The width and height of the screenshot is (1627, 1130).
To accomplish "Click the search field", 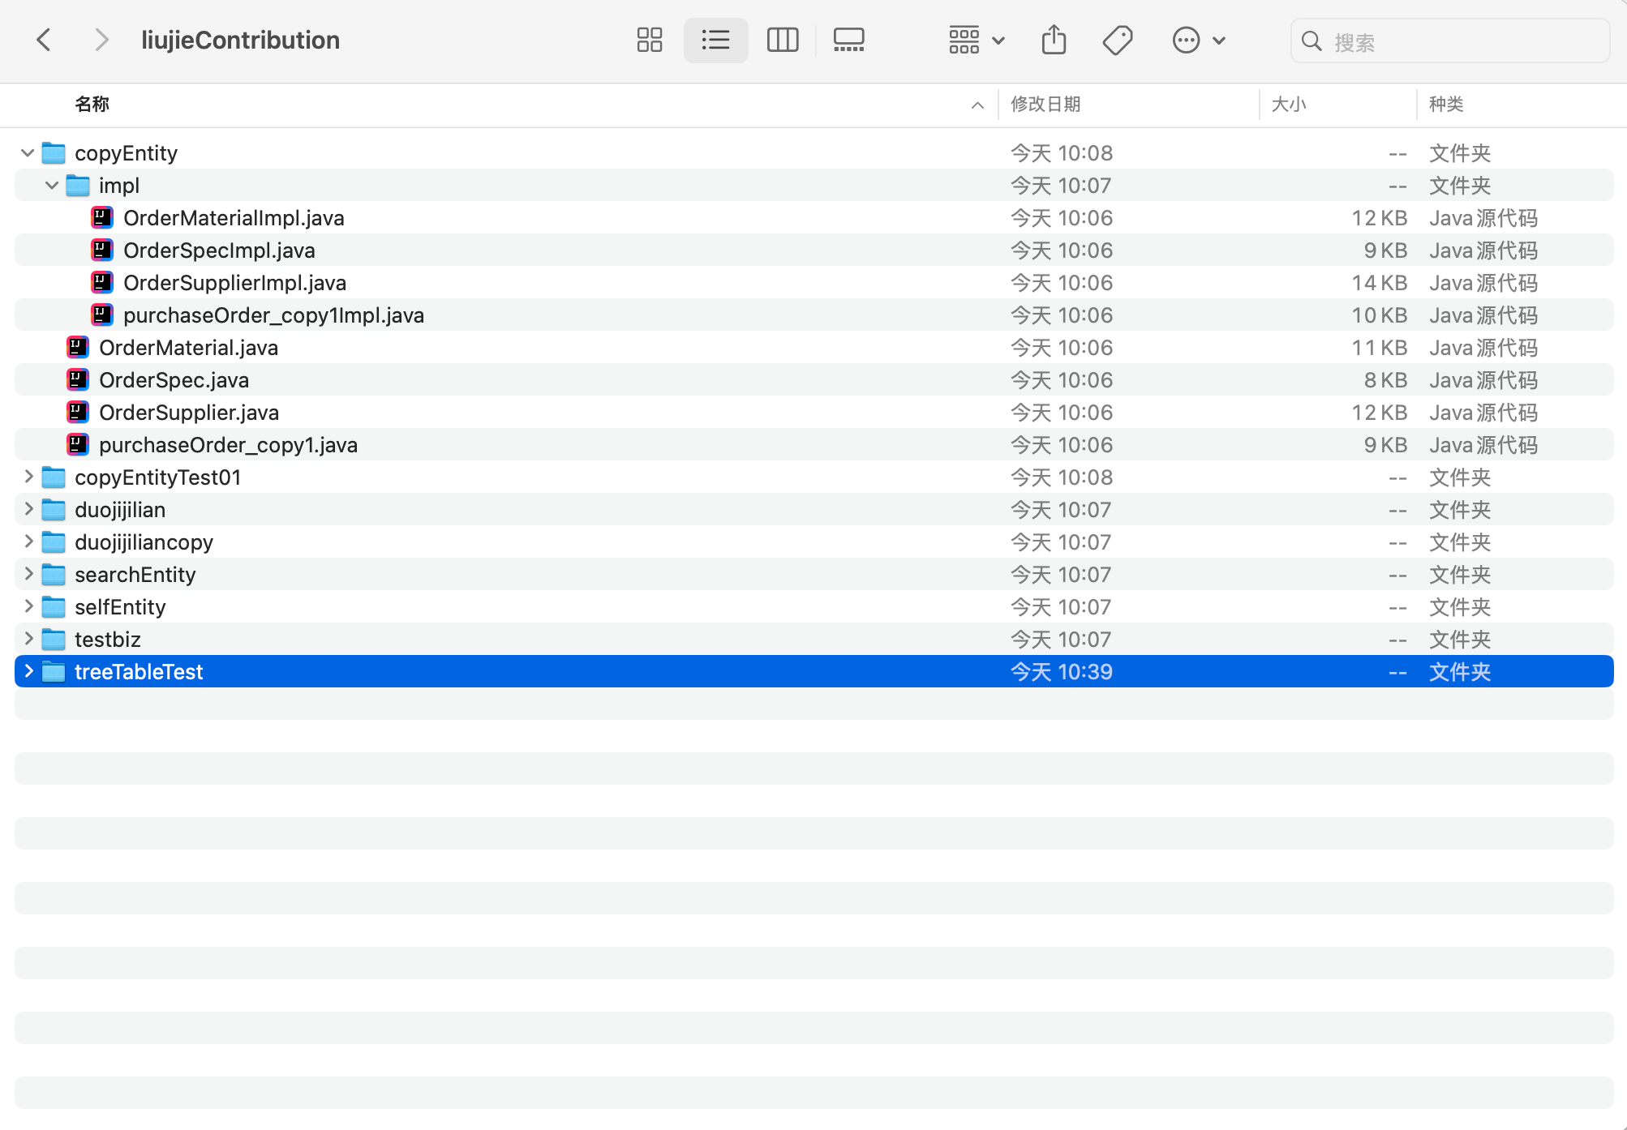I will (1450, 41).
